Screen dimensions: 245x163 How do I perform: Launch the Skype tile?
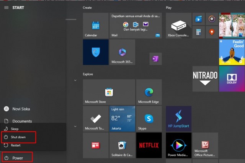tap(149, 119)
